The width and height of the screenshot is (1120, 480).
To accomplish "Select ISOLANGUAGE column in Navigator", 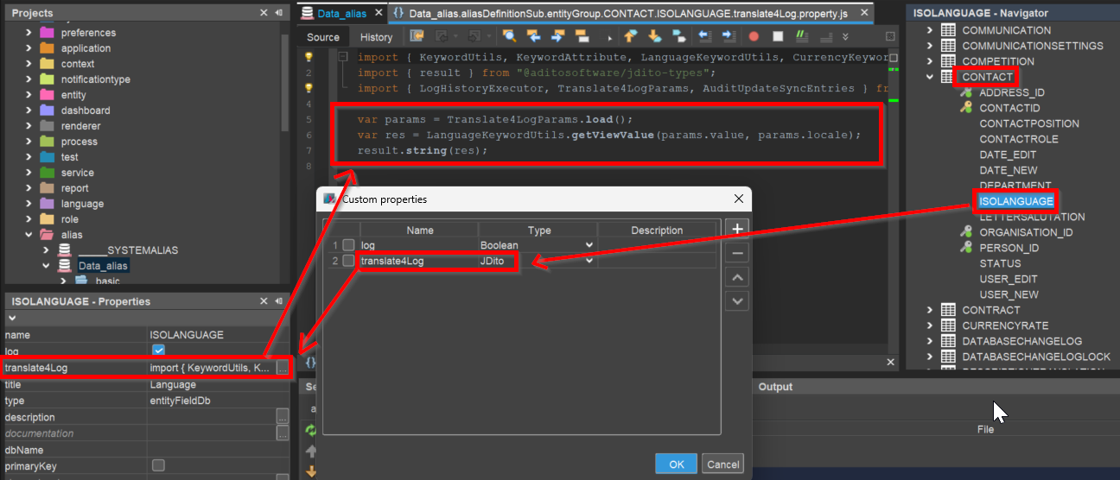I will tap(1016, 201).
